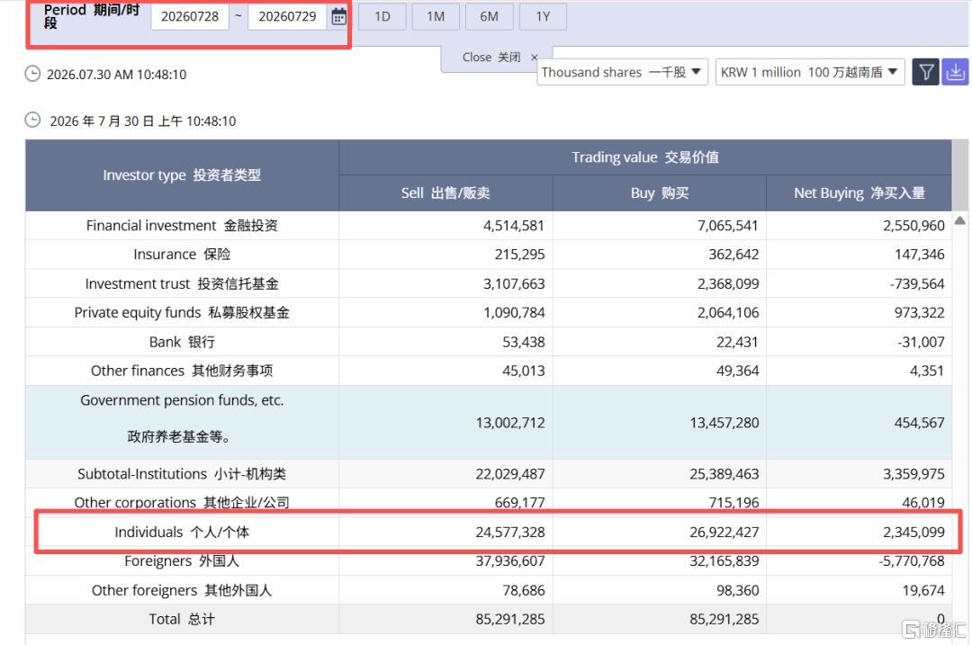Select the Other finances row label
This screenshot has height=645, width=972.
pyautogui.click(x=182, y=372)
